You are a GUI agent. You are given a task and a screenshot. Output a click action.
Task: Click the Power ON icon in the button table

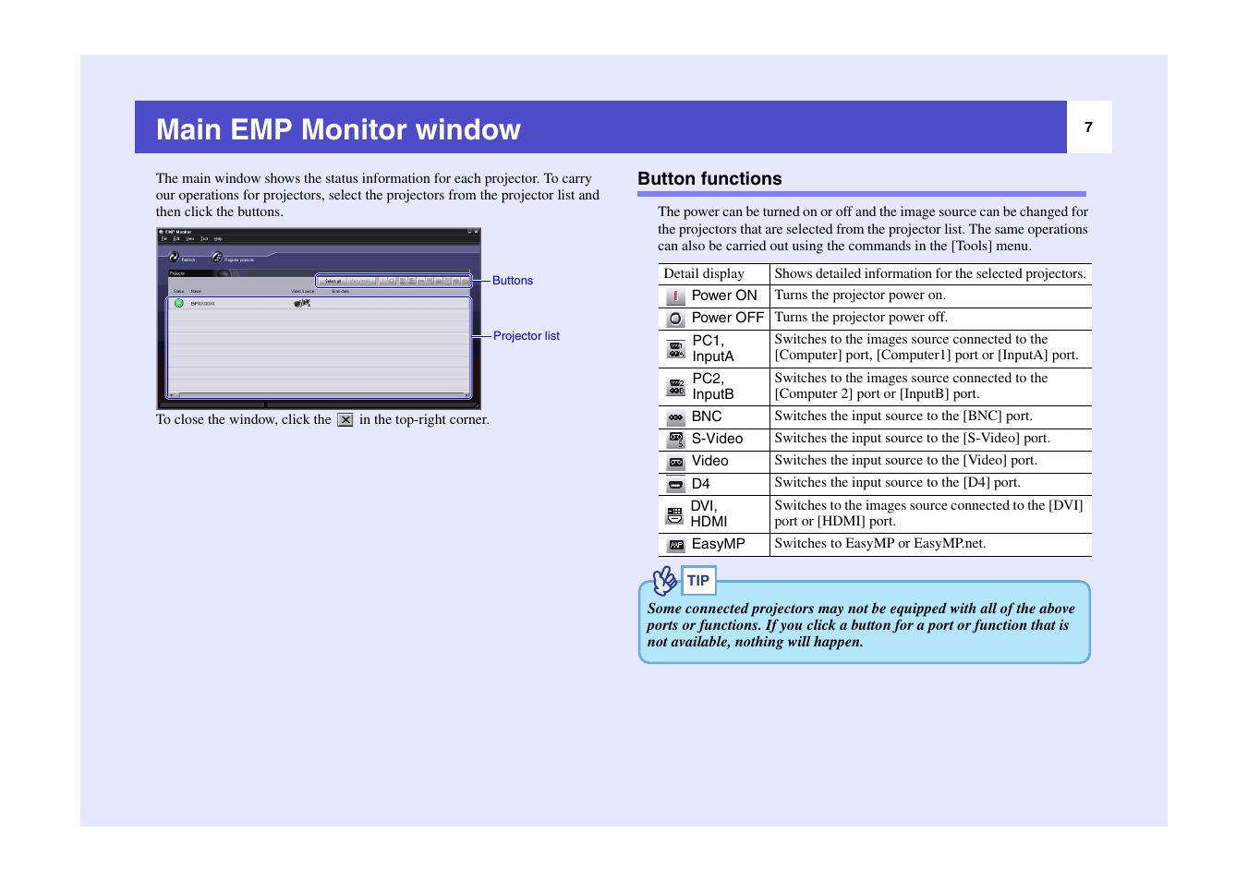675,296
